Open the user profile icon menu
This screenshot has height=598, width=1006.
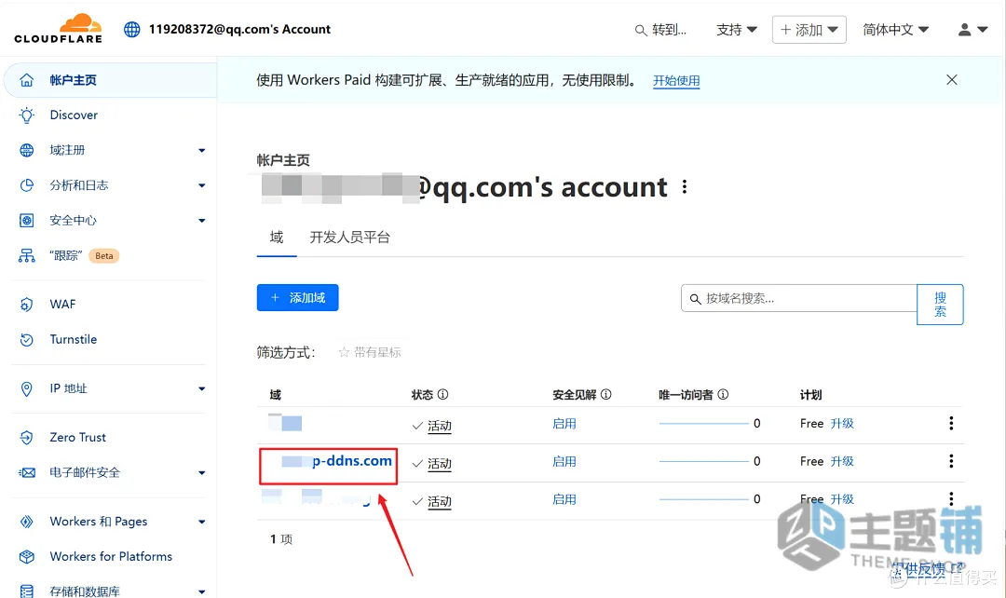click(x=972, y=30)
